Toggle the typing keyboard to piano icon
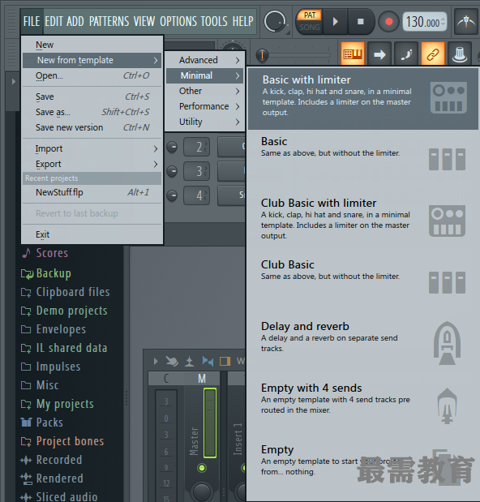 (353, 54)
